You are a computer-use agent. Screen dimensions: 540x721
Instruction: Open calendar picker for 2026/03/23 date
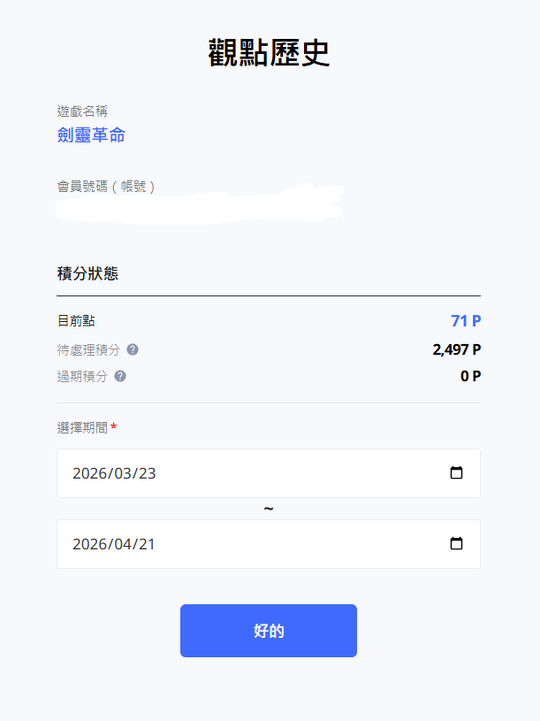pos(456,472)
